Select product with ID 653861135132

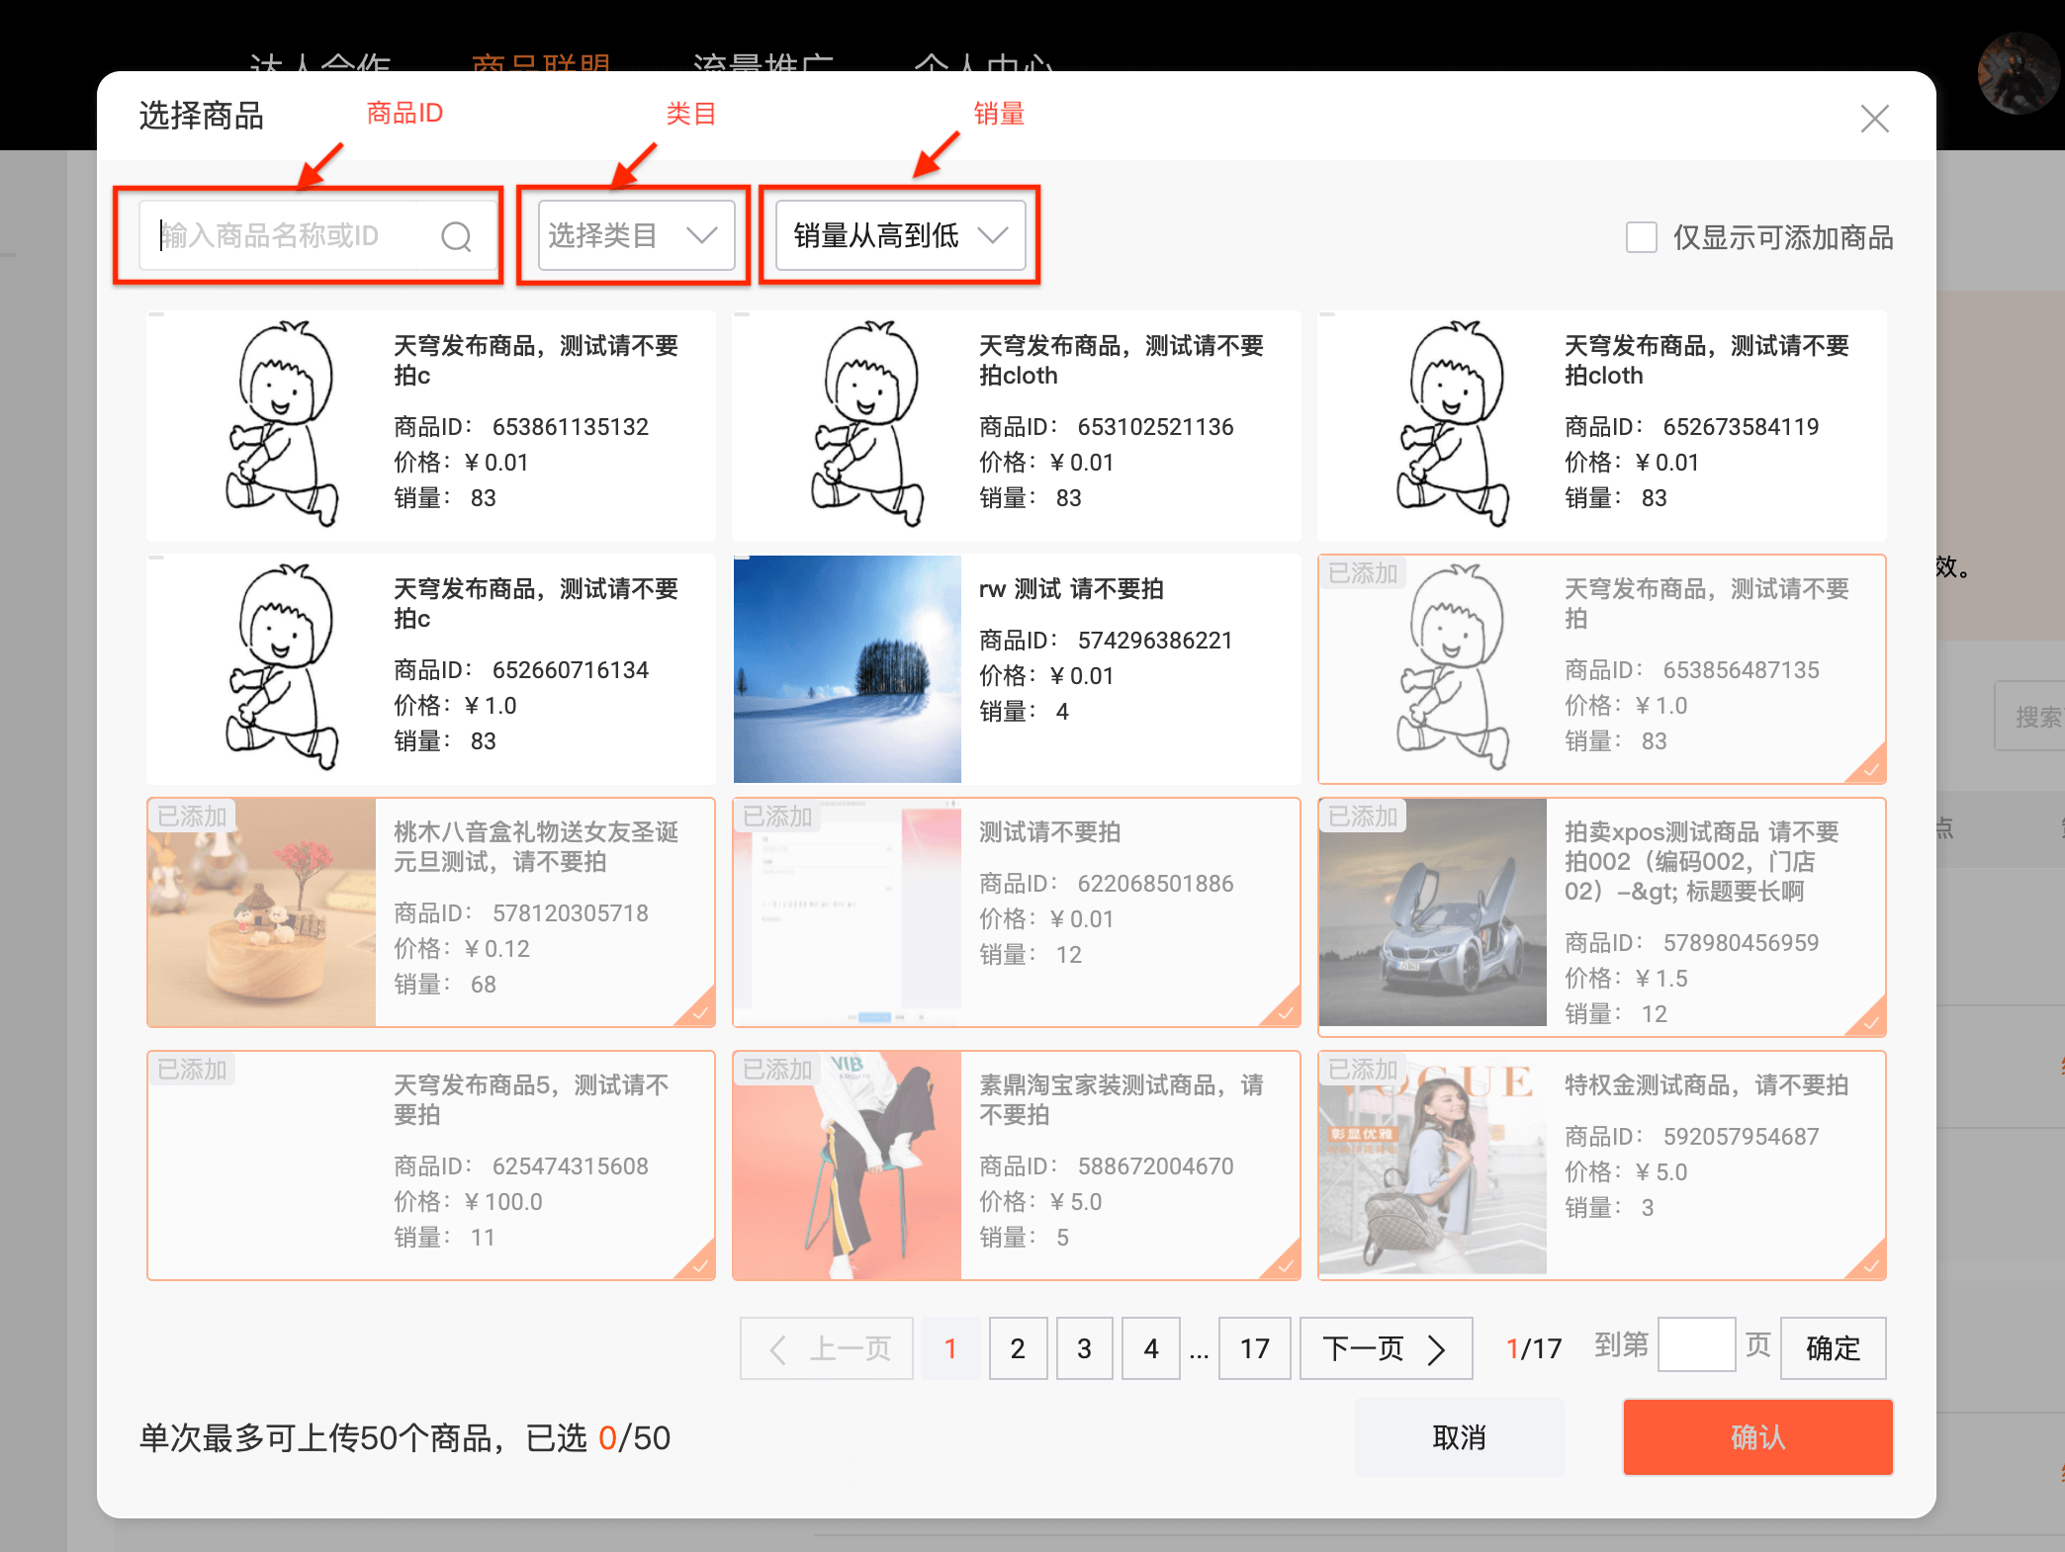[x=430, y=426]
